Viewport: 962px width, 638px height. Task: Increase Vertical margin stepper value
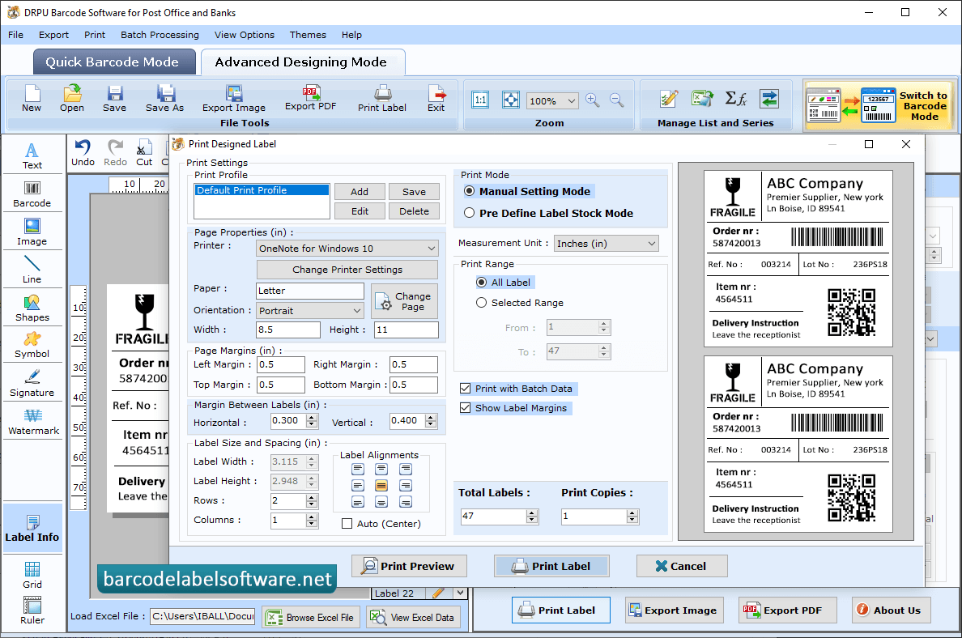(x=432, y=417)
